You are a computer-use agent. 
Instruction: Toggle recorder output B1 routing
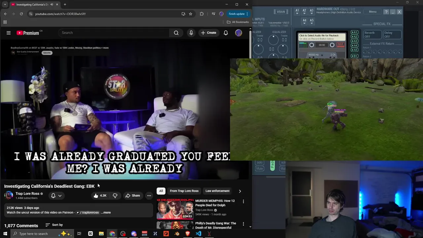click(x=354, y=56)
